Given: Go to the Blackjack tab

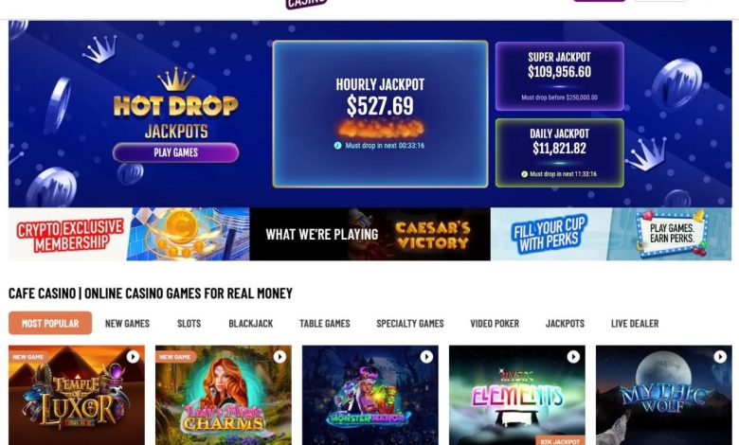Looking at the screenshot, I should [251, 324].
